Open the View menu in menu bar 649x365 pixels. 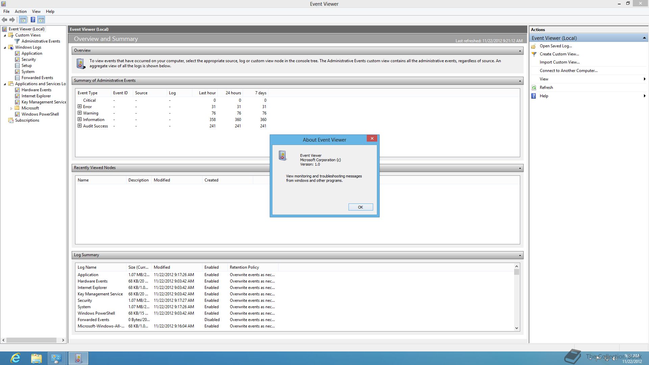pyautogui.click(x=36, y=11)
